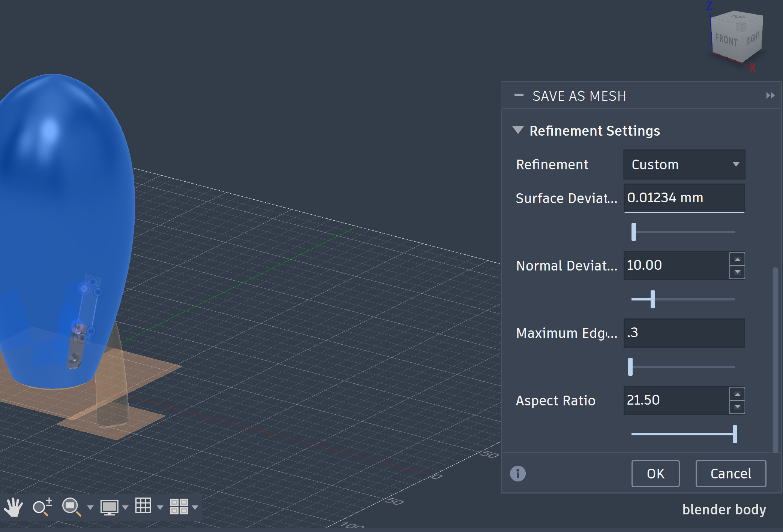Decrease Aspect Ratio with down arrow
This screenshot has width=783, height=532.
pyautogui.click(x=737, y=407)
